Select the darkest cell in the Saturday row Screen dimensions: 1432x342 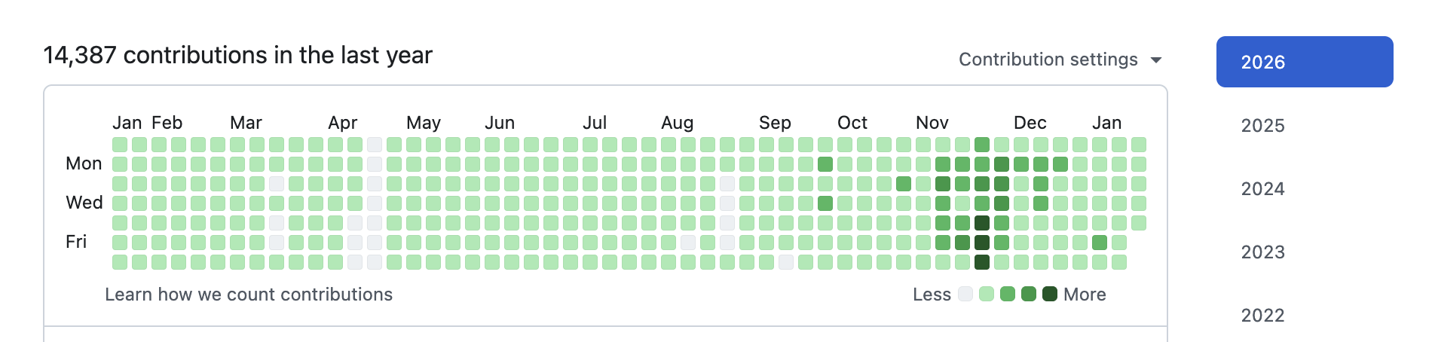(x=982, y=262)
